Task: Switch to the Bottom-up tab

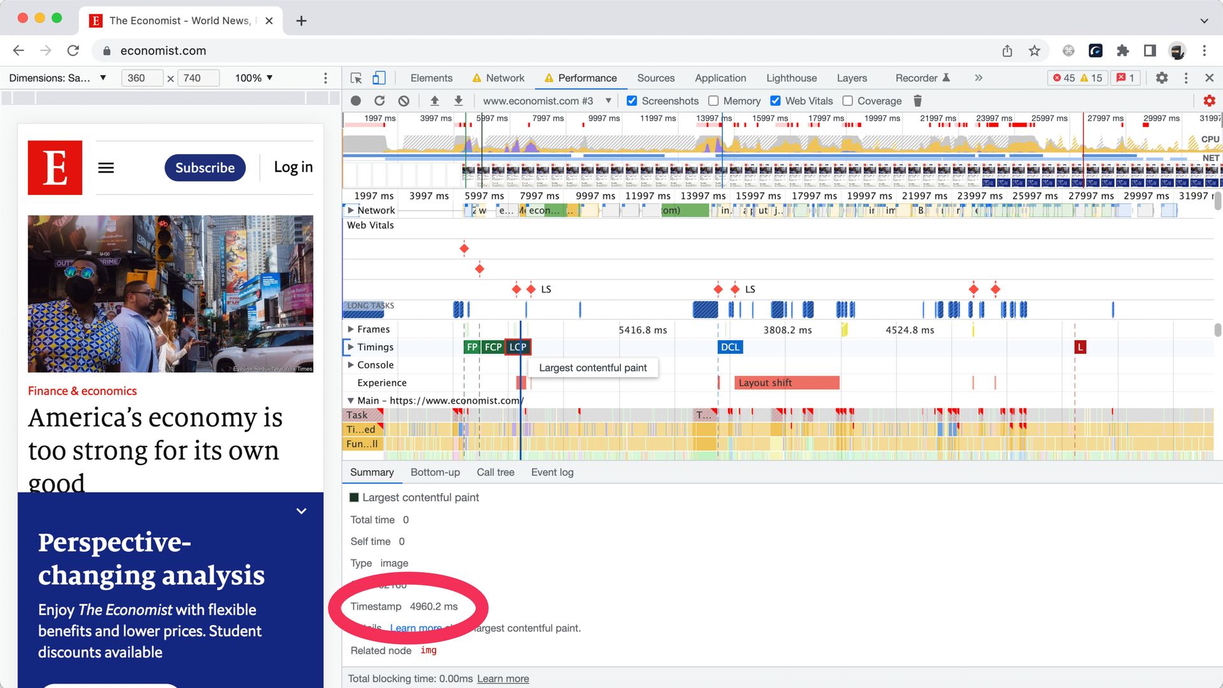Action: tap(435, 472)
